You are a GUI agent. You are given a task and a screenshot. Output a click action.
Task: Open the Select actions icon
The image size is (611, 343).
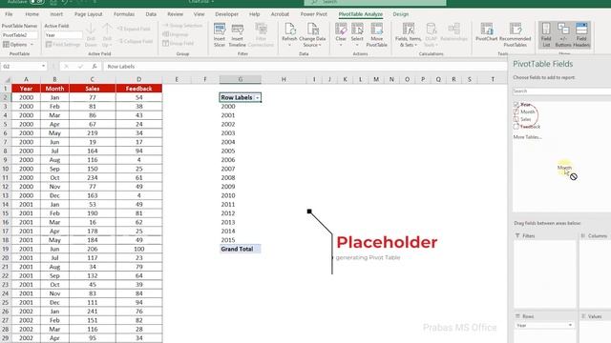click(357, 35)
